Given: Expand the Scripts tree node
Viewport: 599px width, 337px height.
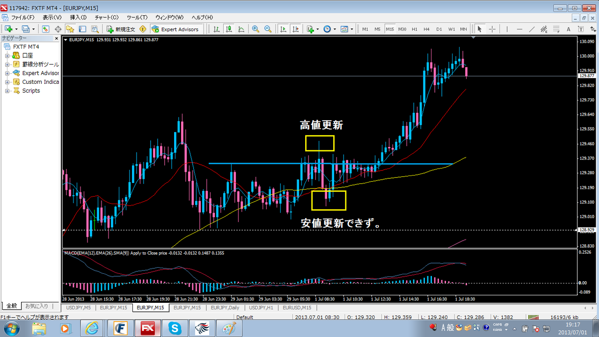Looking at the screenshot, I should 7,91.
